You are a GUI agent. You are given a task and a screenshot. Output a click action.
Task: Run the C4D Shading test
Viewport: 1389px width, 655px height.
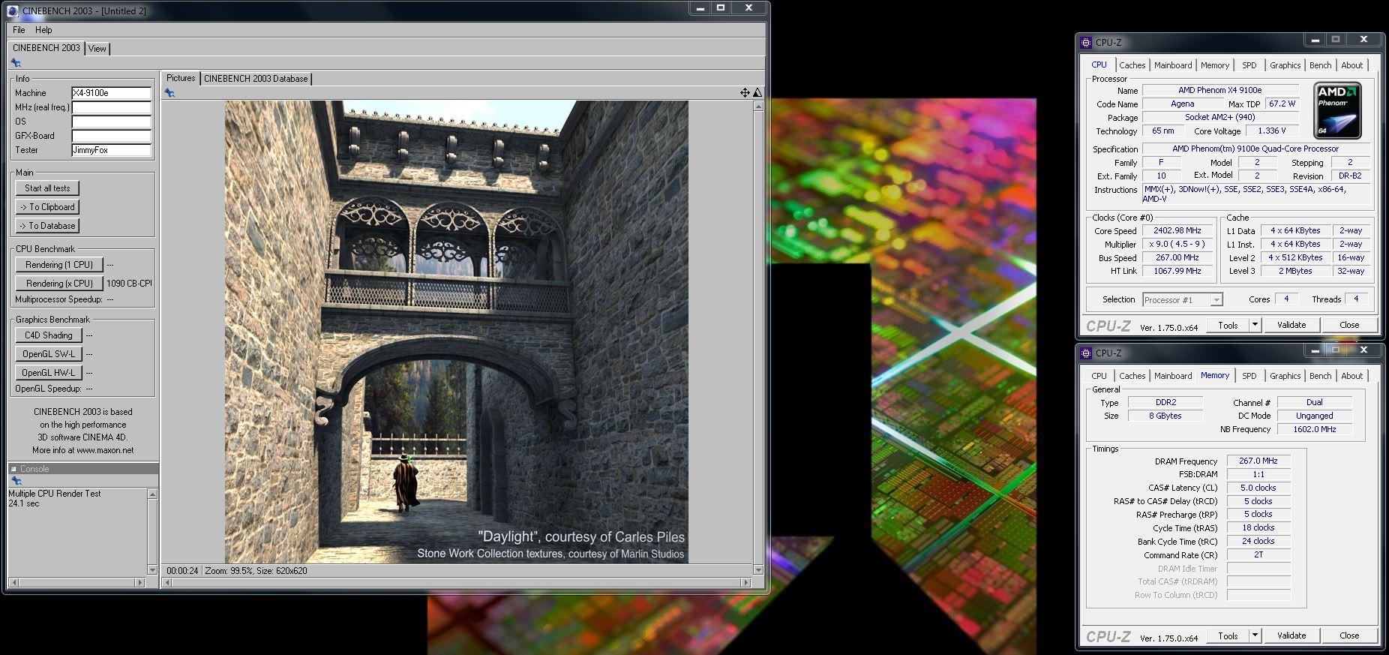pos(48,335)
